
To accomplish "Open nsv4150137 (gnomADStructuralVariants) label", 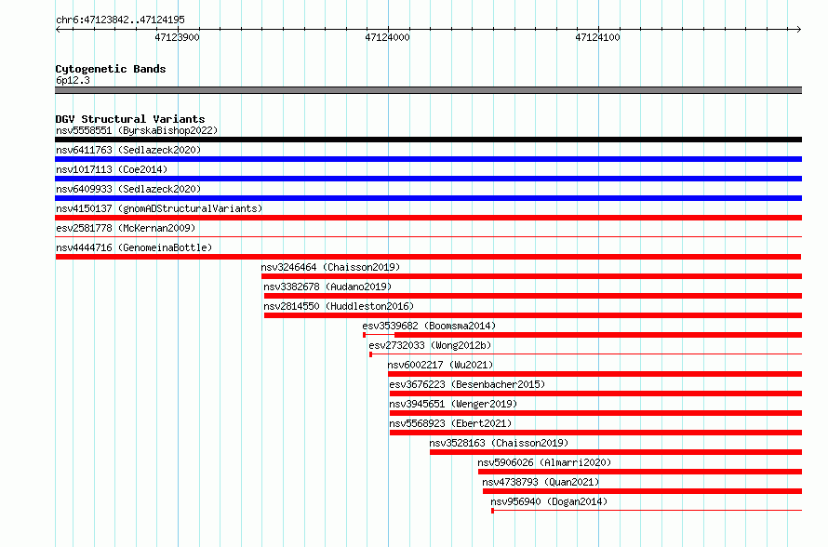I will [159, 208].
